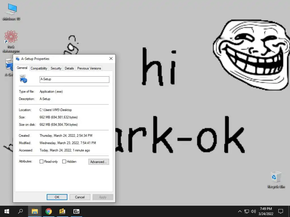Click the location text C:\Users\VM5\Desktop
290x217 pixels.
[56, 110]
